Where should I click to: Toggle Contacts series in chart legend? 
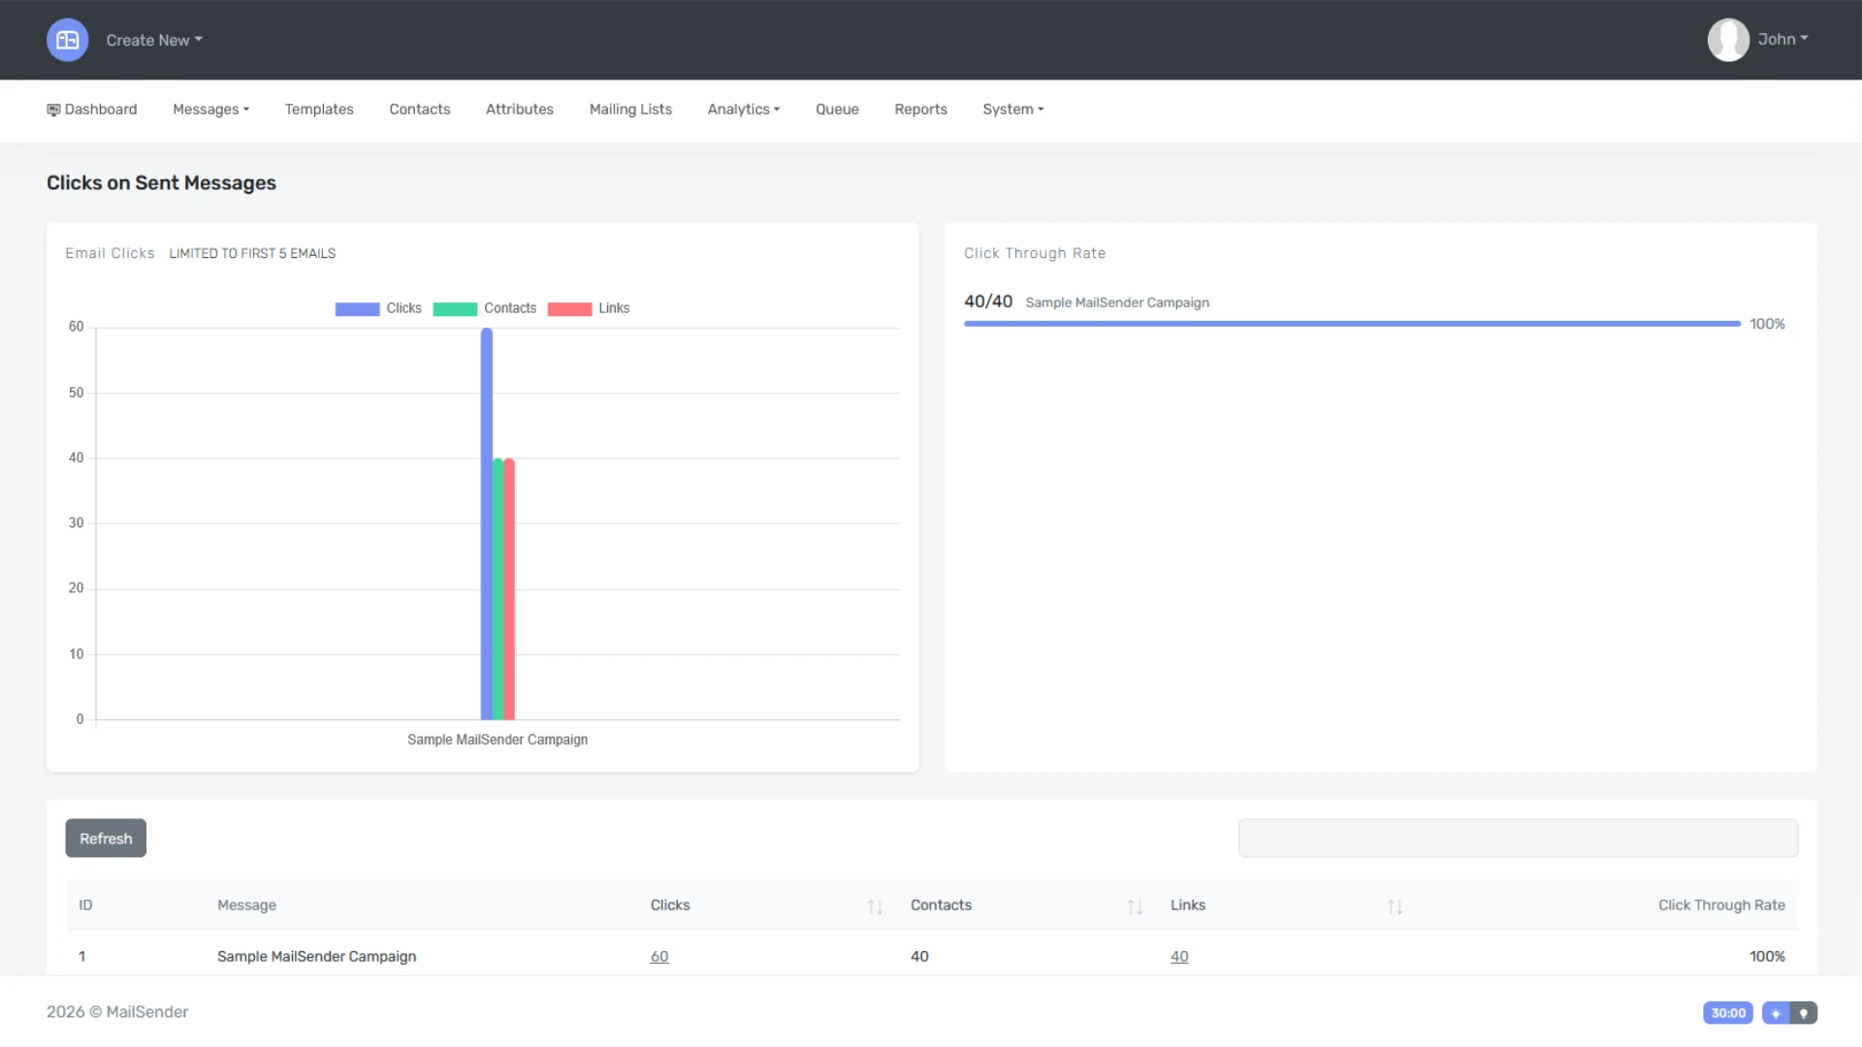point(485,308)
